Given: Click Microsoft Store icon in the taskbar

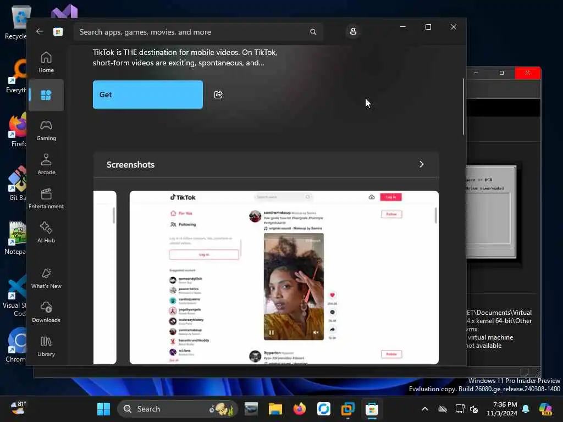Looking at the screenshot, I should [x=372, y=409].
